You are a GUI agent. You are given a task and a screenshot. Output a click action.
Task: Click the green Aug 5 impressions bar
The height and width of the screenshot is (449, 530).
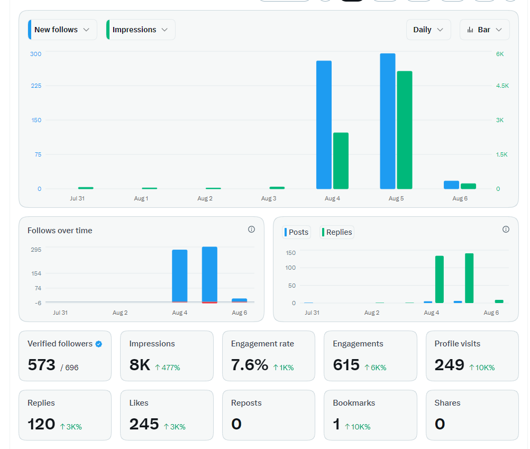404,130
